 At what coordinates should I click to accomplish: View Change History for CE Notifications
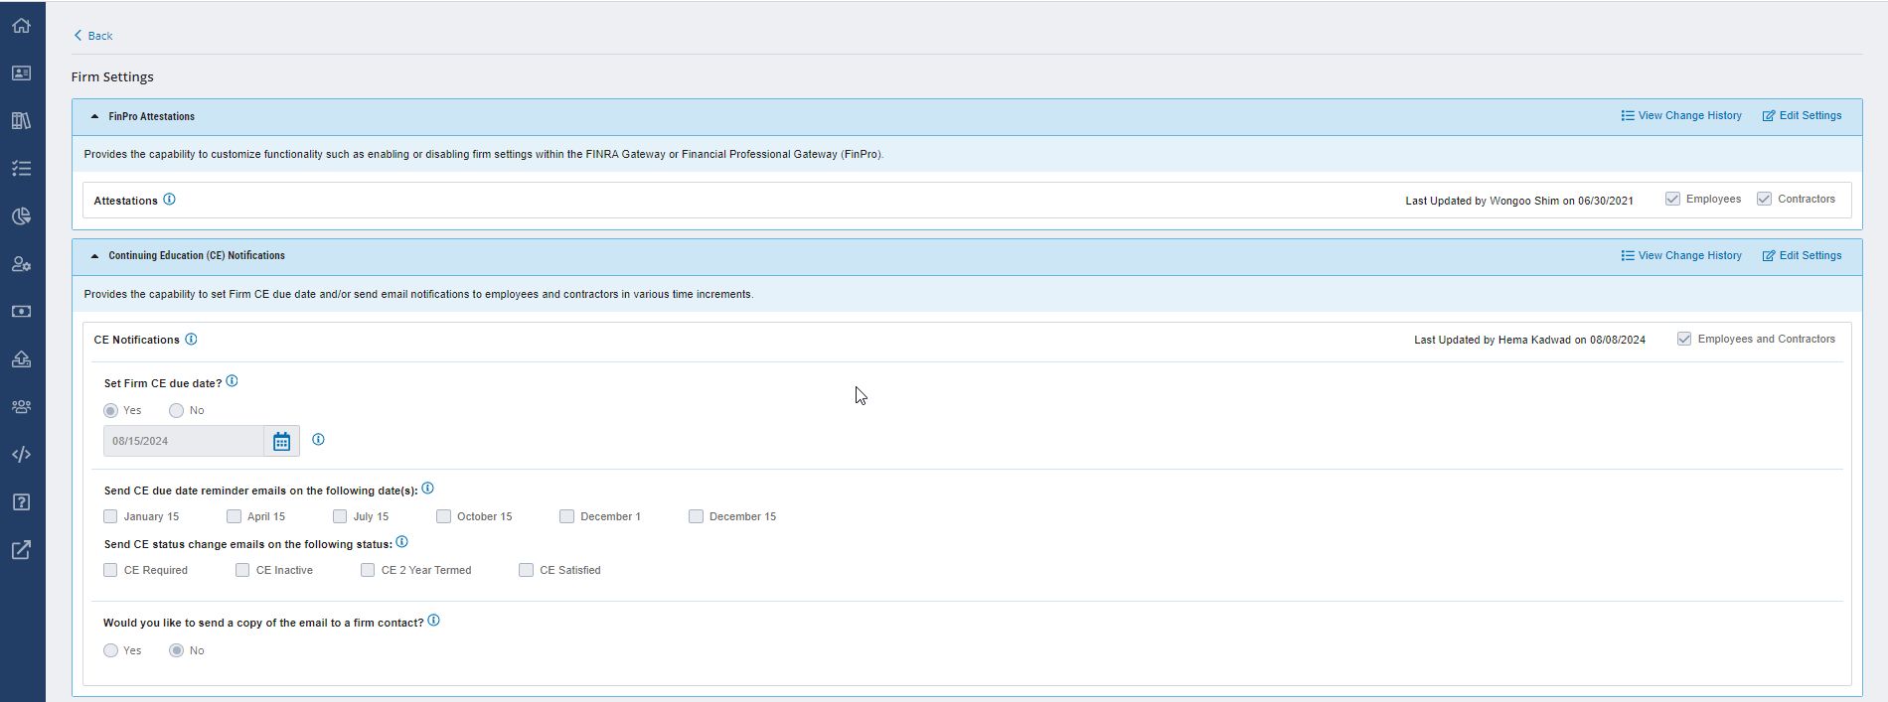[1681, 256]
